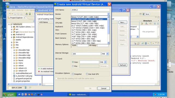
Task: Click the AVD Name input field
Action: (90, 10)
